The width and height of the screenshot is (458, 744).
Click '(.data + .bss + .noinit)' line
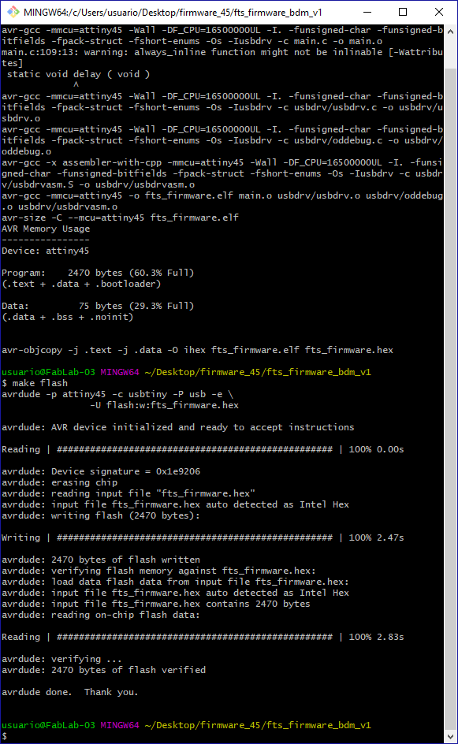(67, 317)
